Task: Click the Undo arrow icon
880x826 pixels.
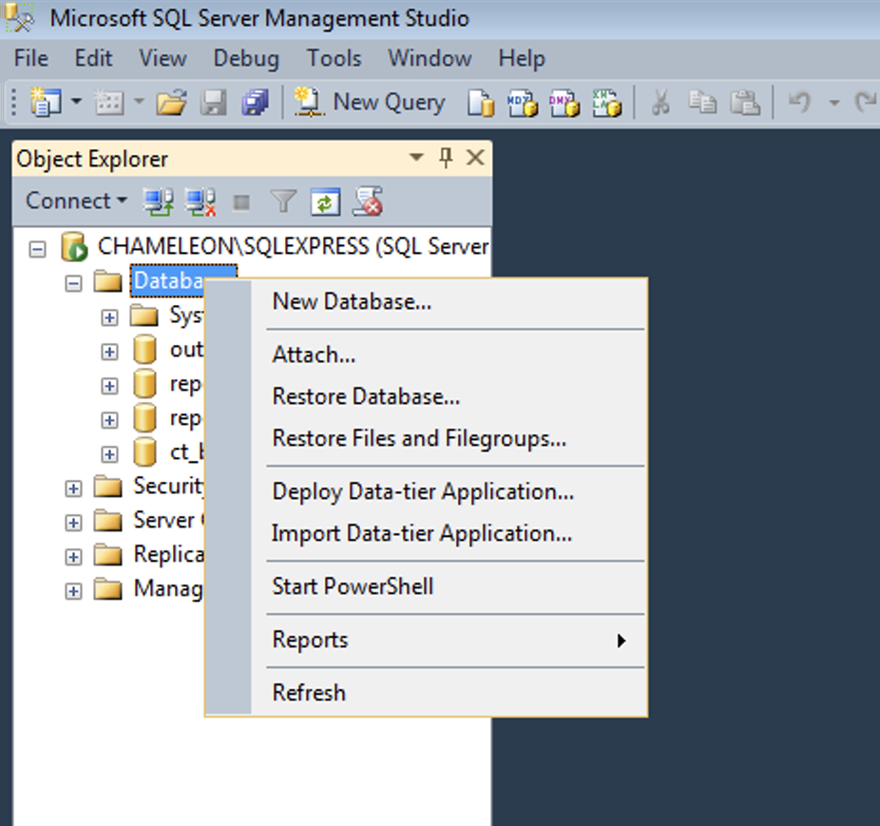Action: pyautogui.click(x=799, y=103)
